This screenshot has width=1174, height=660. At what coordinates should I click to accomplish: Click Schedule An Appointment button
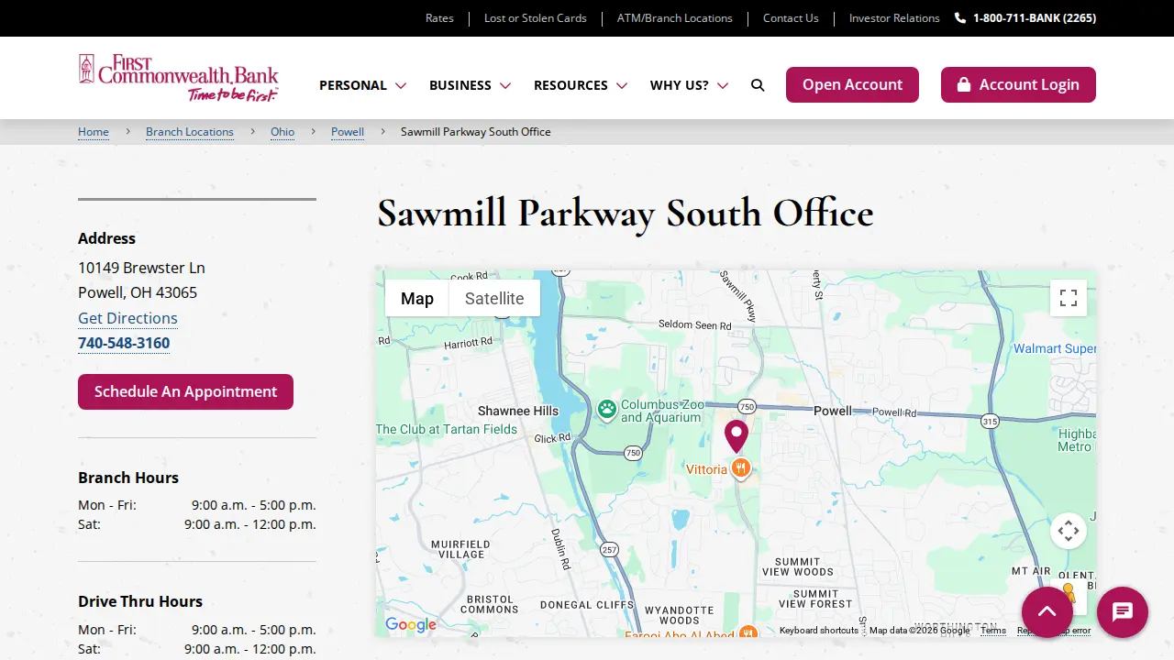[185, 391]
